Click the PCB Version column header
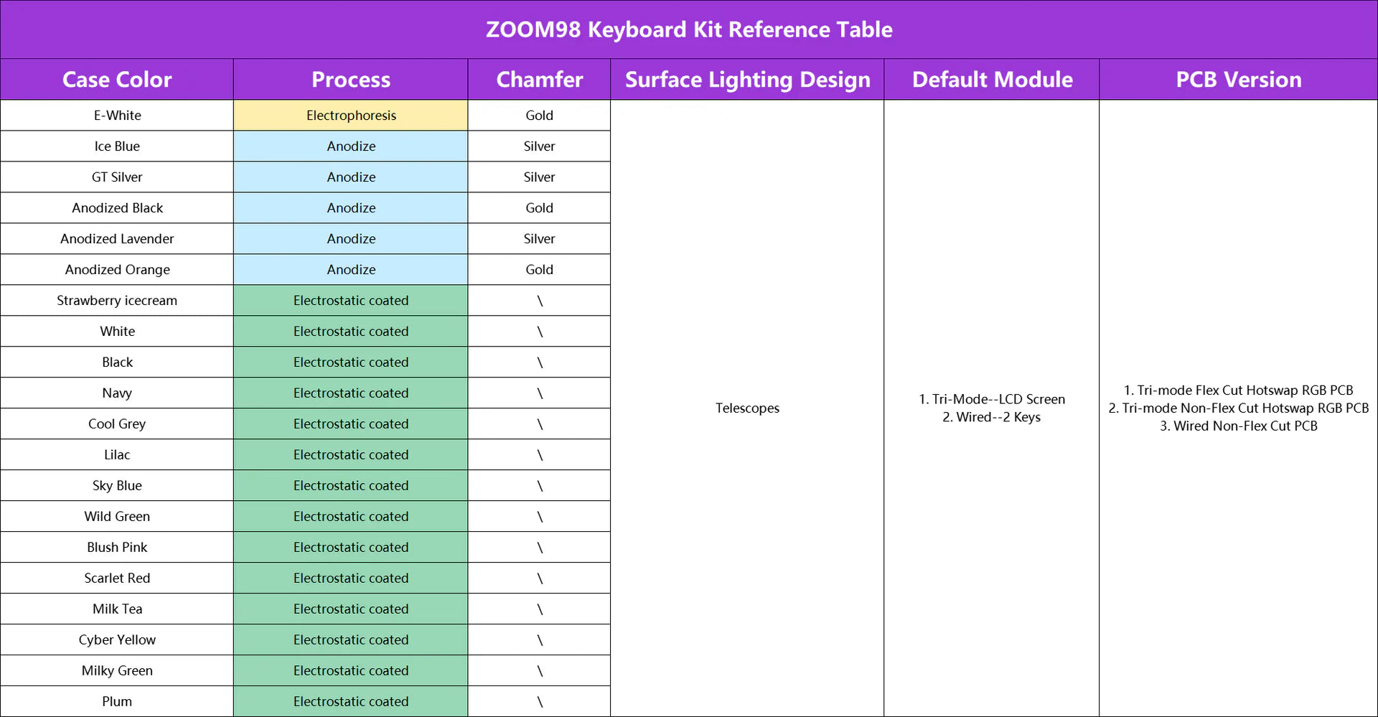The width and height of the screenshot is (1378, 717). pyautogui.click(x=1238, y=80)
